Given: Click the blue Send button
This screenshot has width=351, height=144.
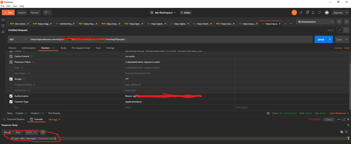Looking at the screenshot, I should click(321, 39).
